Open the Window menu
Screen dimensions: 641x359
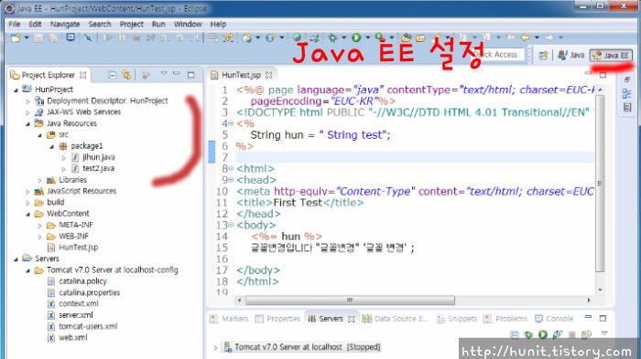(x=188, y=24)
